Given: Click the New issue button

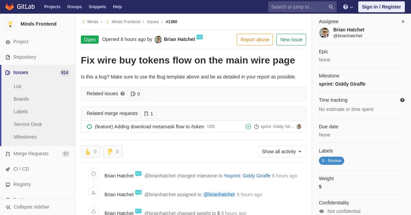Looking at the screenshot, I should pyautogui.click(x=291, y=40).
